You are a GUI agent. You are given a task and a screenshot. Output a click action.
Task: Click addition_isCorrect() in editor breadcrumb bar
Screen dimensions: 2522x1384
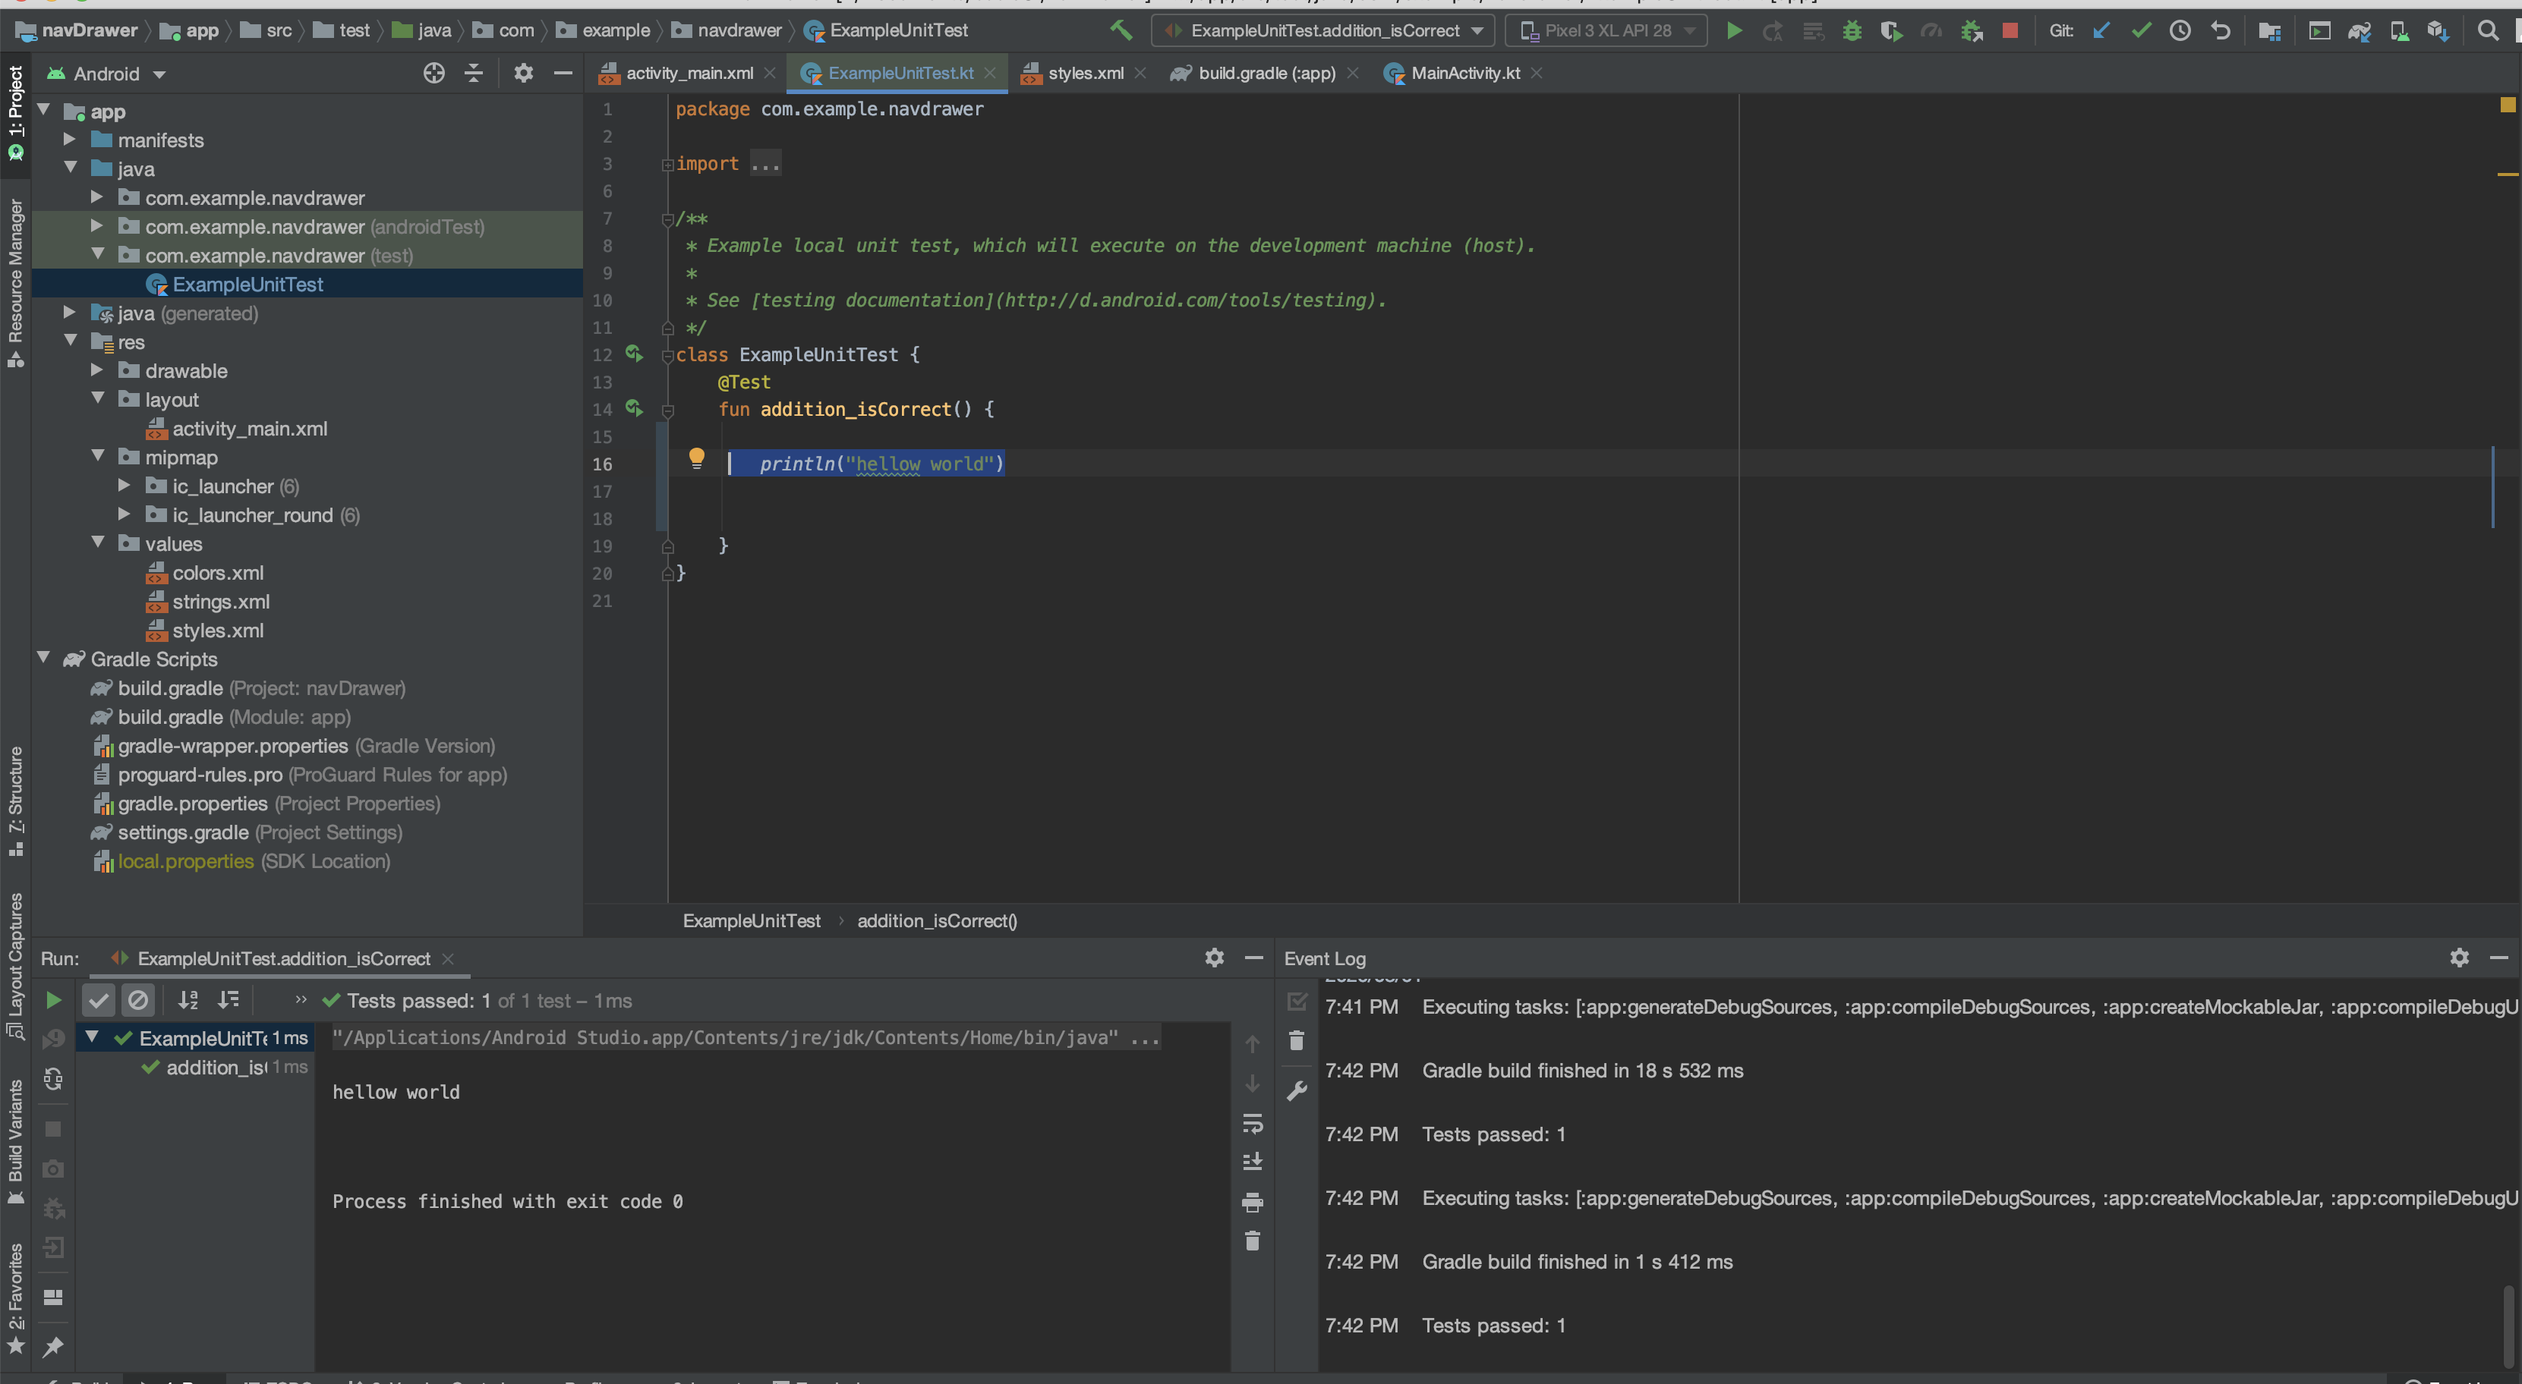point(937,921)
